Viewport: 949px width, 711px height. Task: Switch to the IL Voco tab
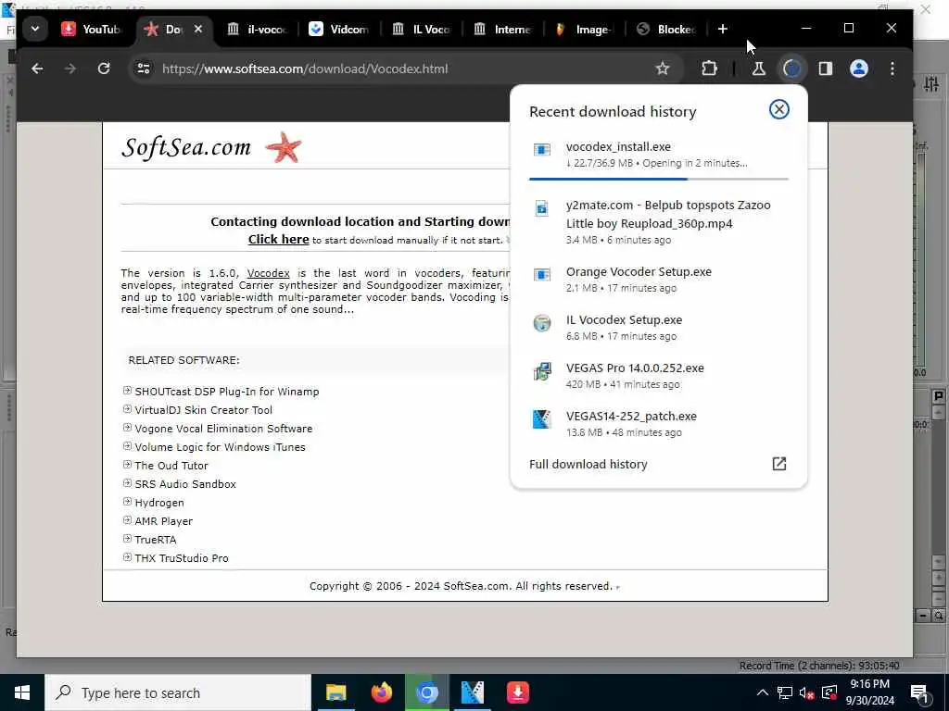click(x=422, y=29)
